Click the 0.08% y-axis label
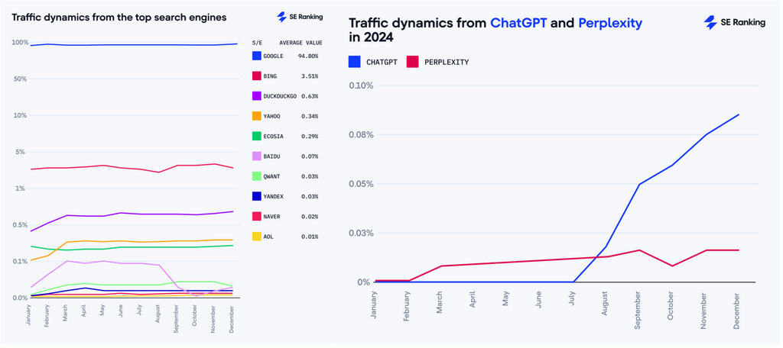The width and height of the screenshot is (783, 348). (361, 134)
